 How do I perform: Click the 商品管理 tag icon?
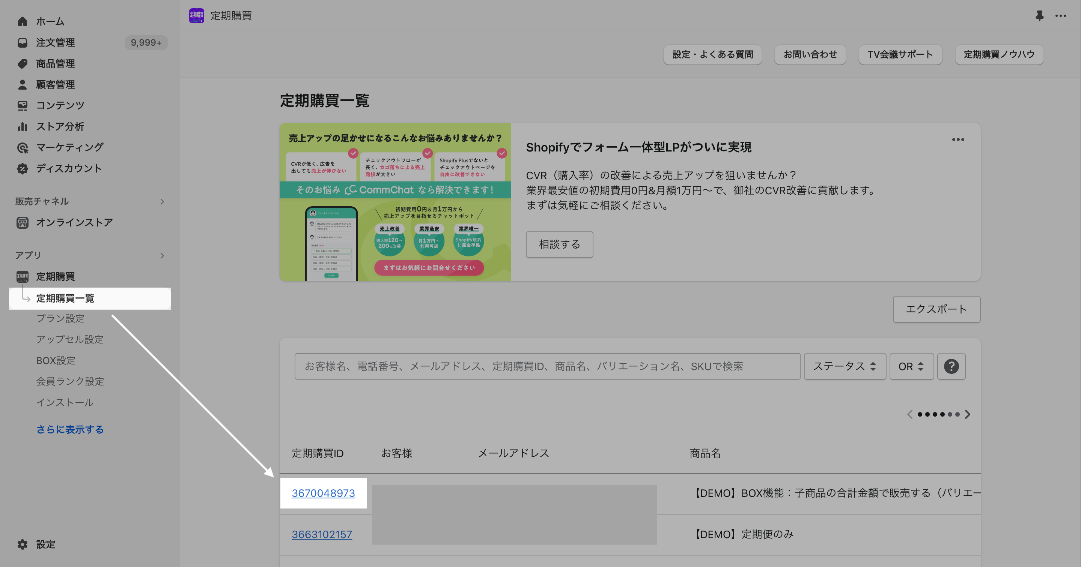(x=22, y=63)
